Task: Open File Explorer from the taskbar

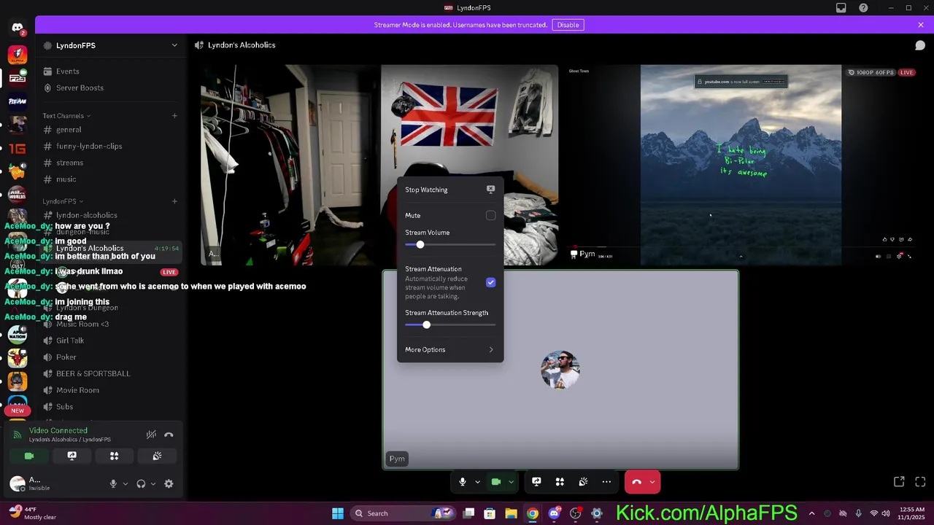Action: [511, 513]
